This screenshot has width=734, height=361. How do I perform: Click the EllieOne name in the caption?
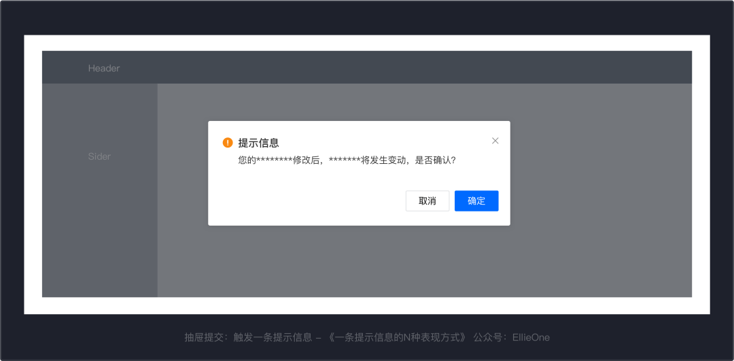tap(531, 337)
